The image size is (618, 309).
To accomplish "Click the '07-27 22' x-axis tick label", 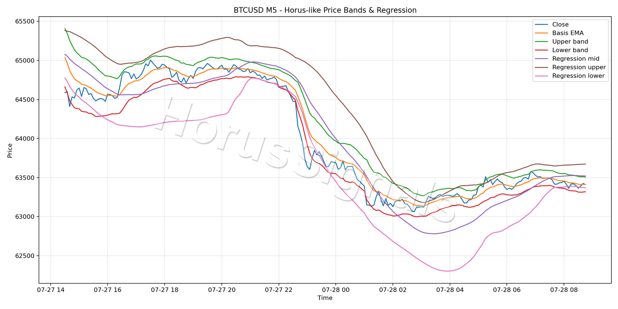I will point(278,289).
